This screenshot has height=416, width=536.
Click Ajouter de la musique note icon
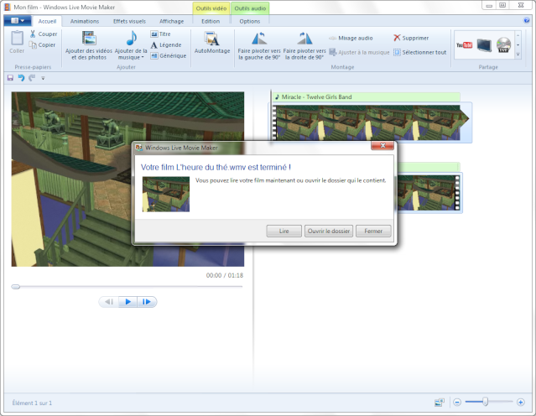point(131,38)
